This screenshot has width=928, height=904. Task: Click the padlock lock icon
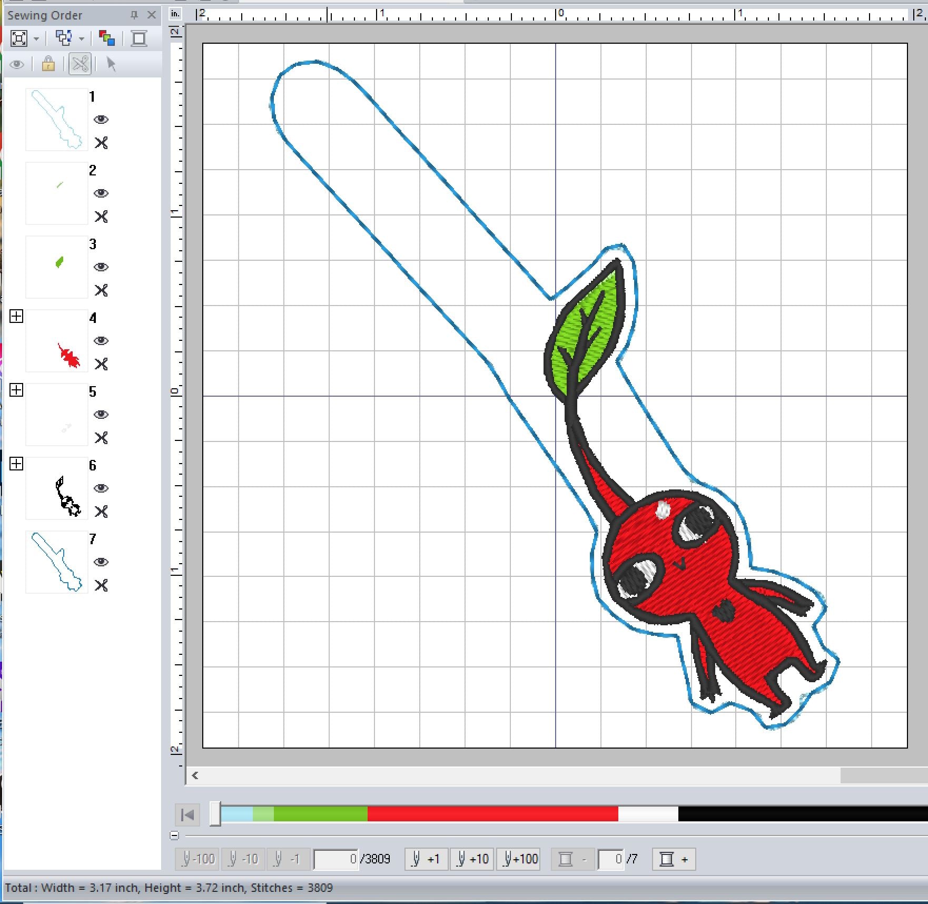[x=48, y=64]
